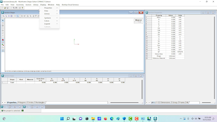Switch to the Frame tab in Section Properties
The height and width of the screenshot is (122, 217).
(x=182, y=102)
